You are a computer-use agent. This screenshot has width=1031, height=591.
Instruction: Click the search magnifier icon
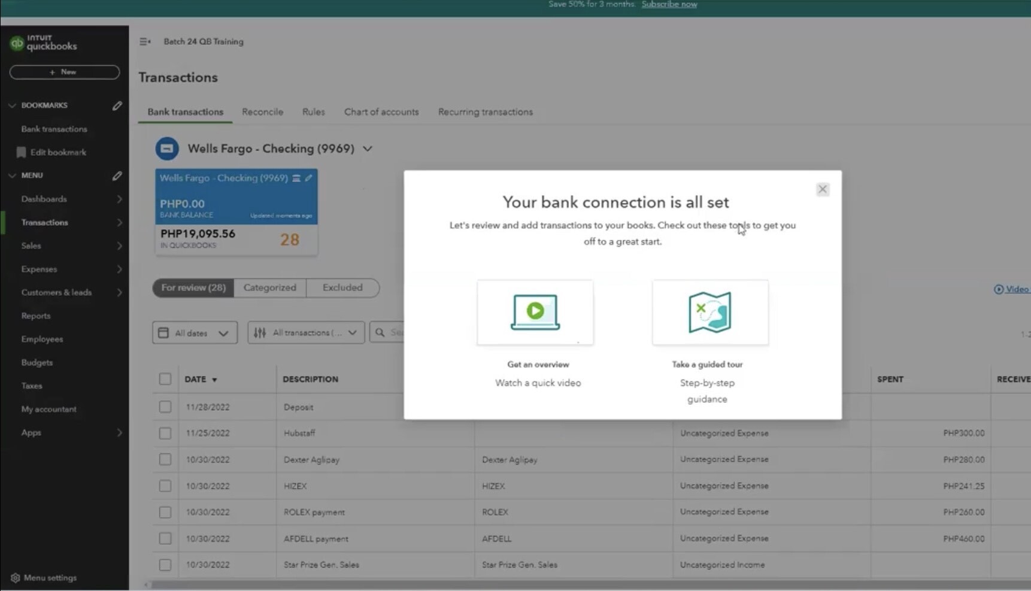380,332
